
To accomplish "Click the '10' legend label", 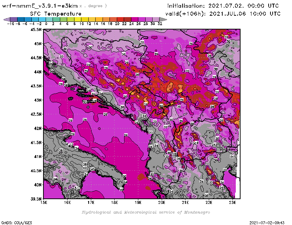I will click(x=81, y=24).
